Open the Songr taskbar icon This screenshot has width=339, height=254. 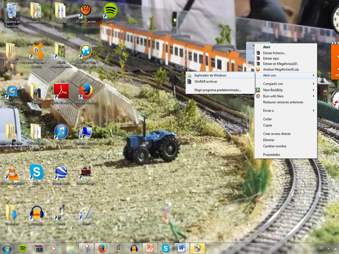[x=118, y=249]
